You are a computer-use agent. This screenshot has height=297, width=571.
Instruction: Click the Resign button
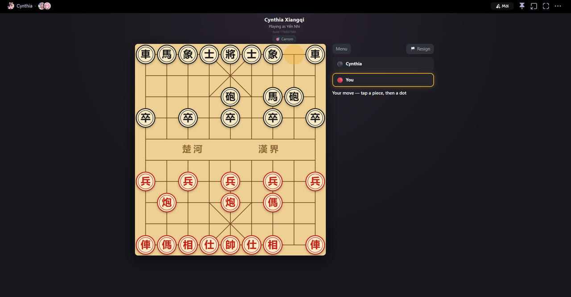(420, 49)
